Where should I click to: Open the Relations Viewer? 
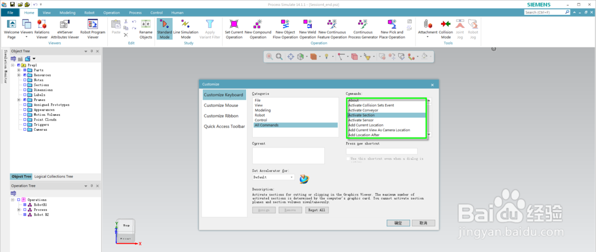click(42, 29)
